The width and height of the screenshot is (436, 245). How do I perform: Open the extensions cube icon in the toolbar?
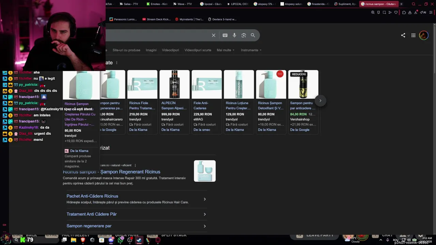coord(404,13)
